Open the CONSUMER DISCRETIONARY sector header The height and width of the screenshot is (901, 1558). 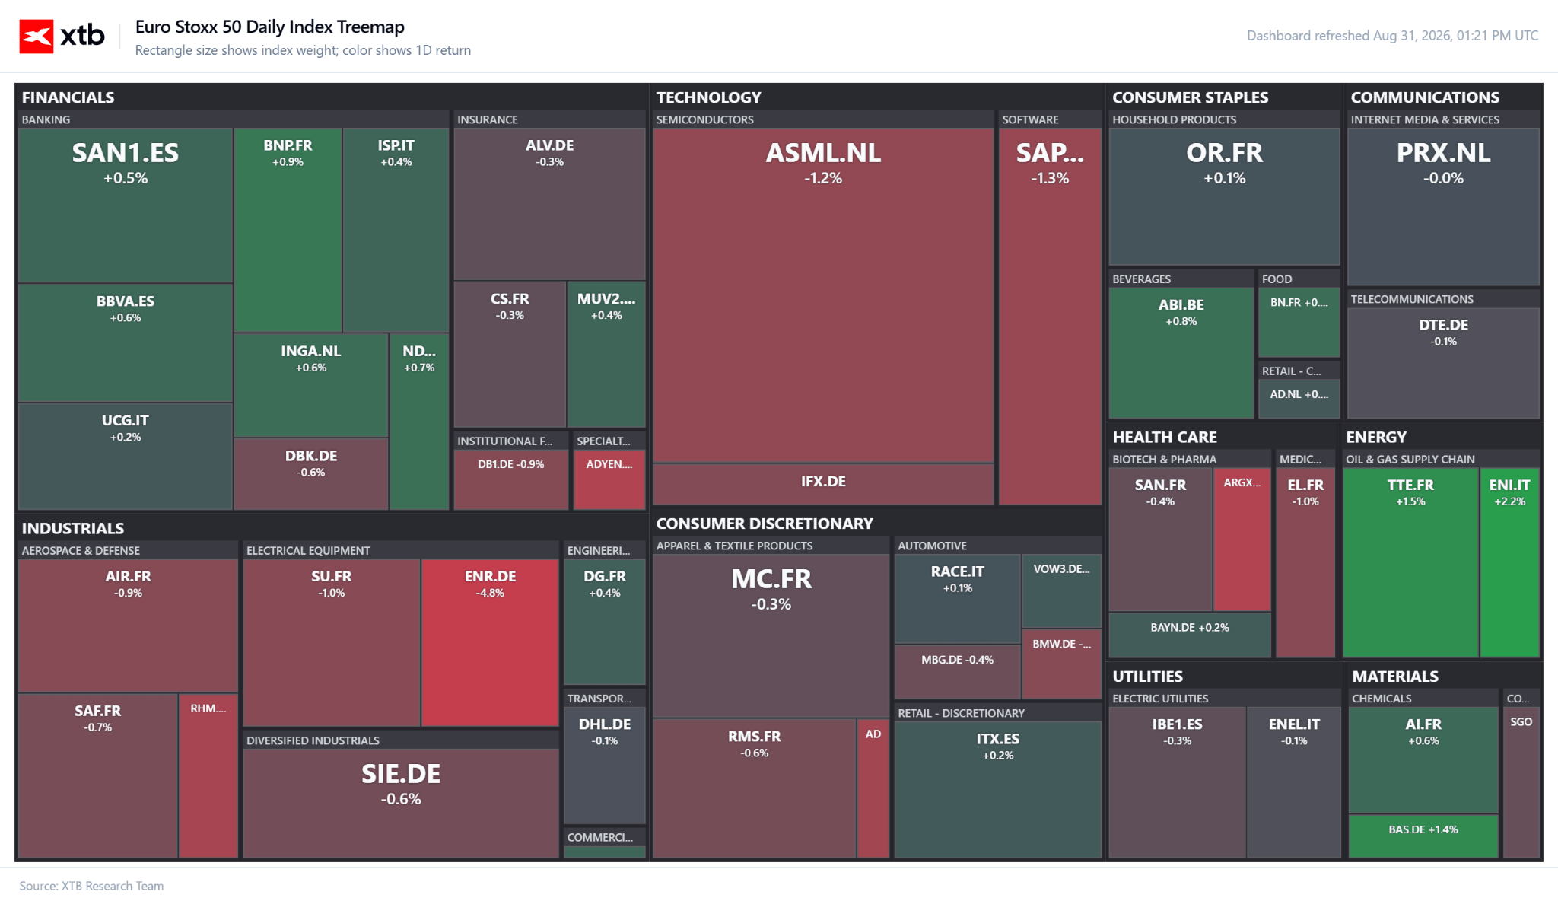tap(765, 524)
